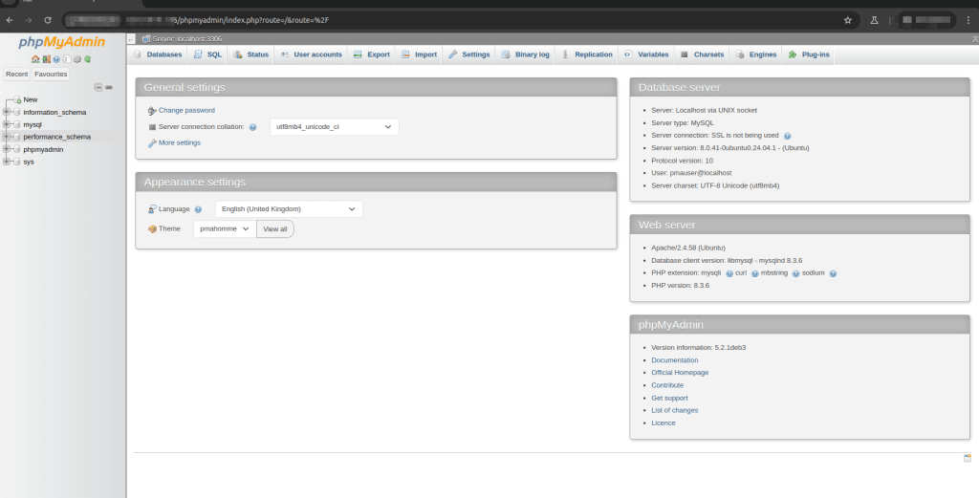Open help icon after sodium extension
This screenshot has width=979, height=498.
(833, 273)
